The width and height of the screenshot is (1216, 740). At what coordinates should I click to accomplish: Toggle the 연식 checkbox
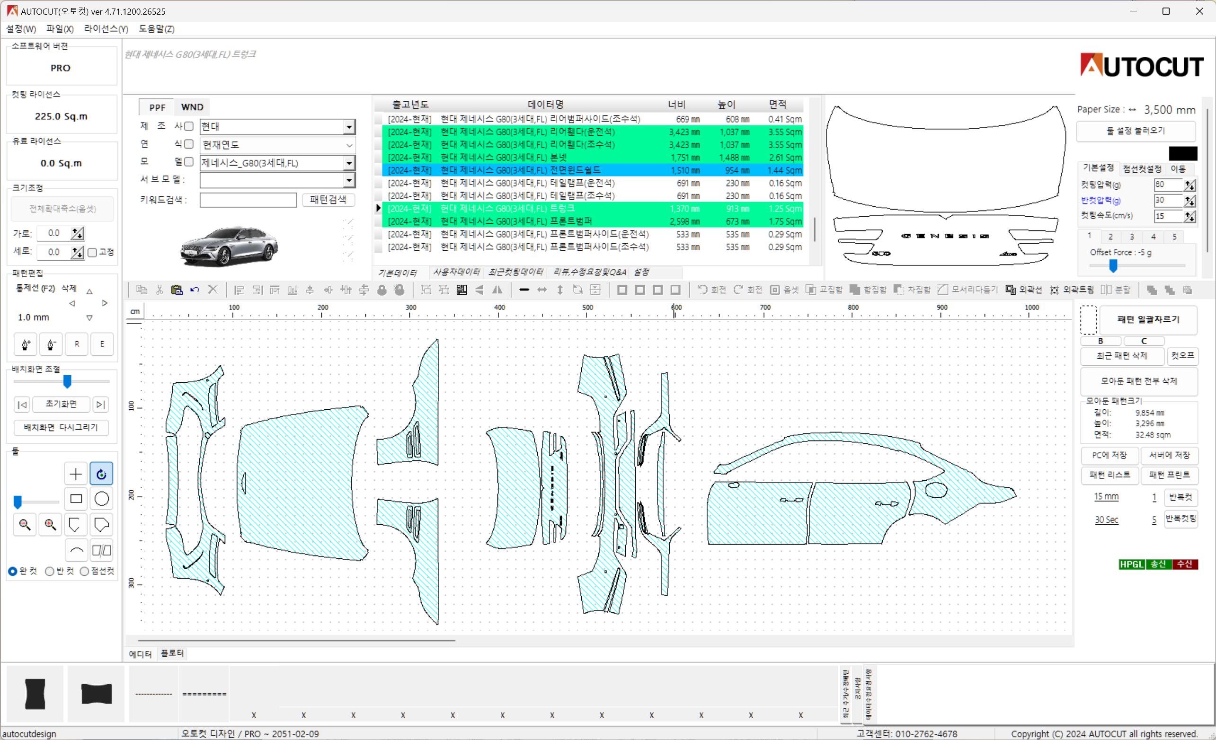coord(188,144)
